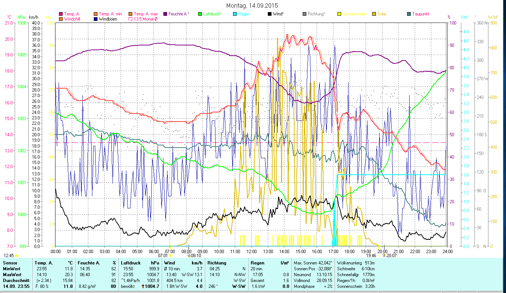
Task: Click the Regen column header in table
Action: pos(258,263)
